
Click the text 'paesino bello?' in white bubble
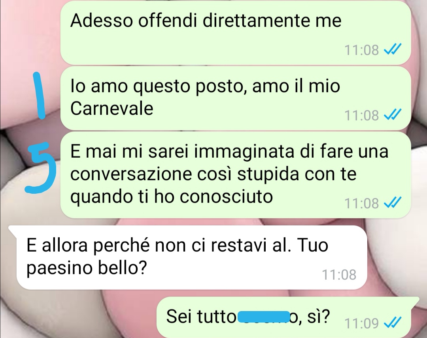(x=87, y=268)
